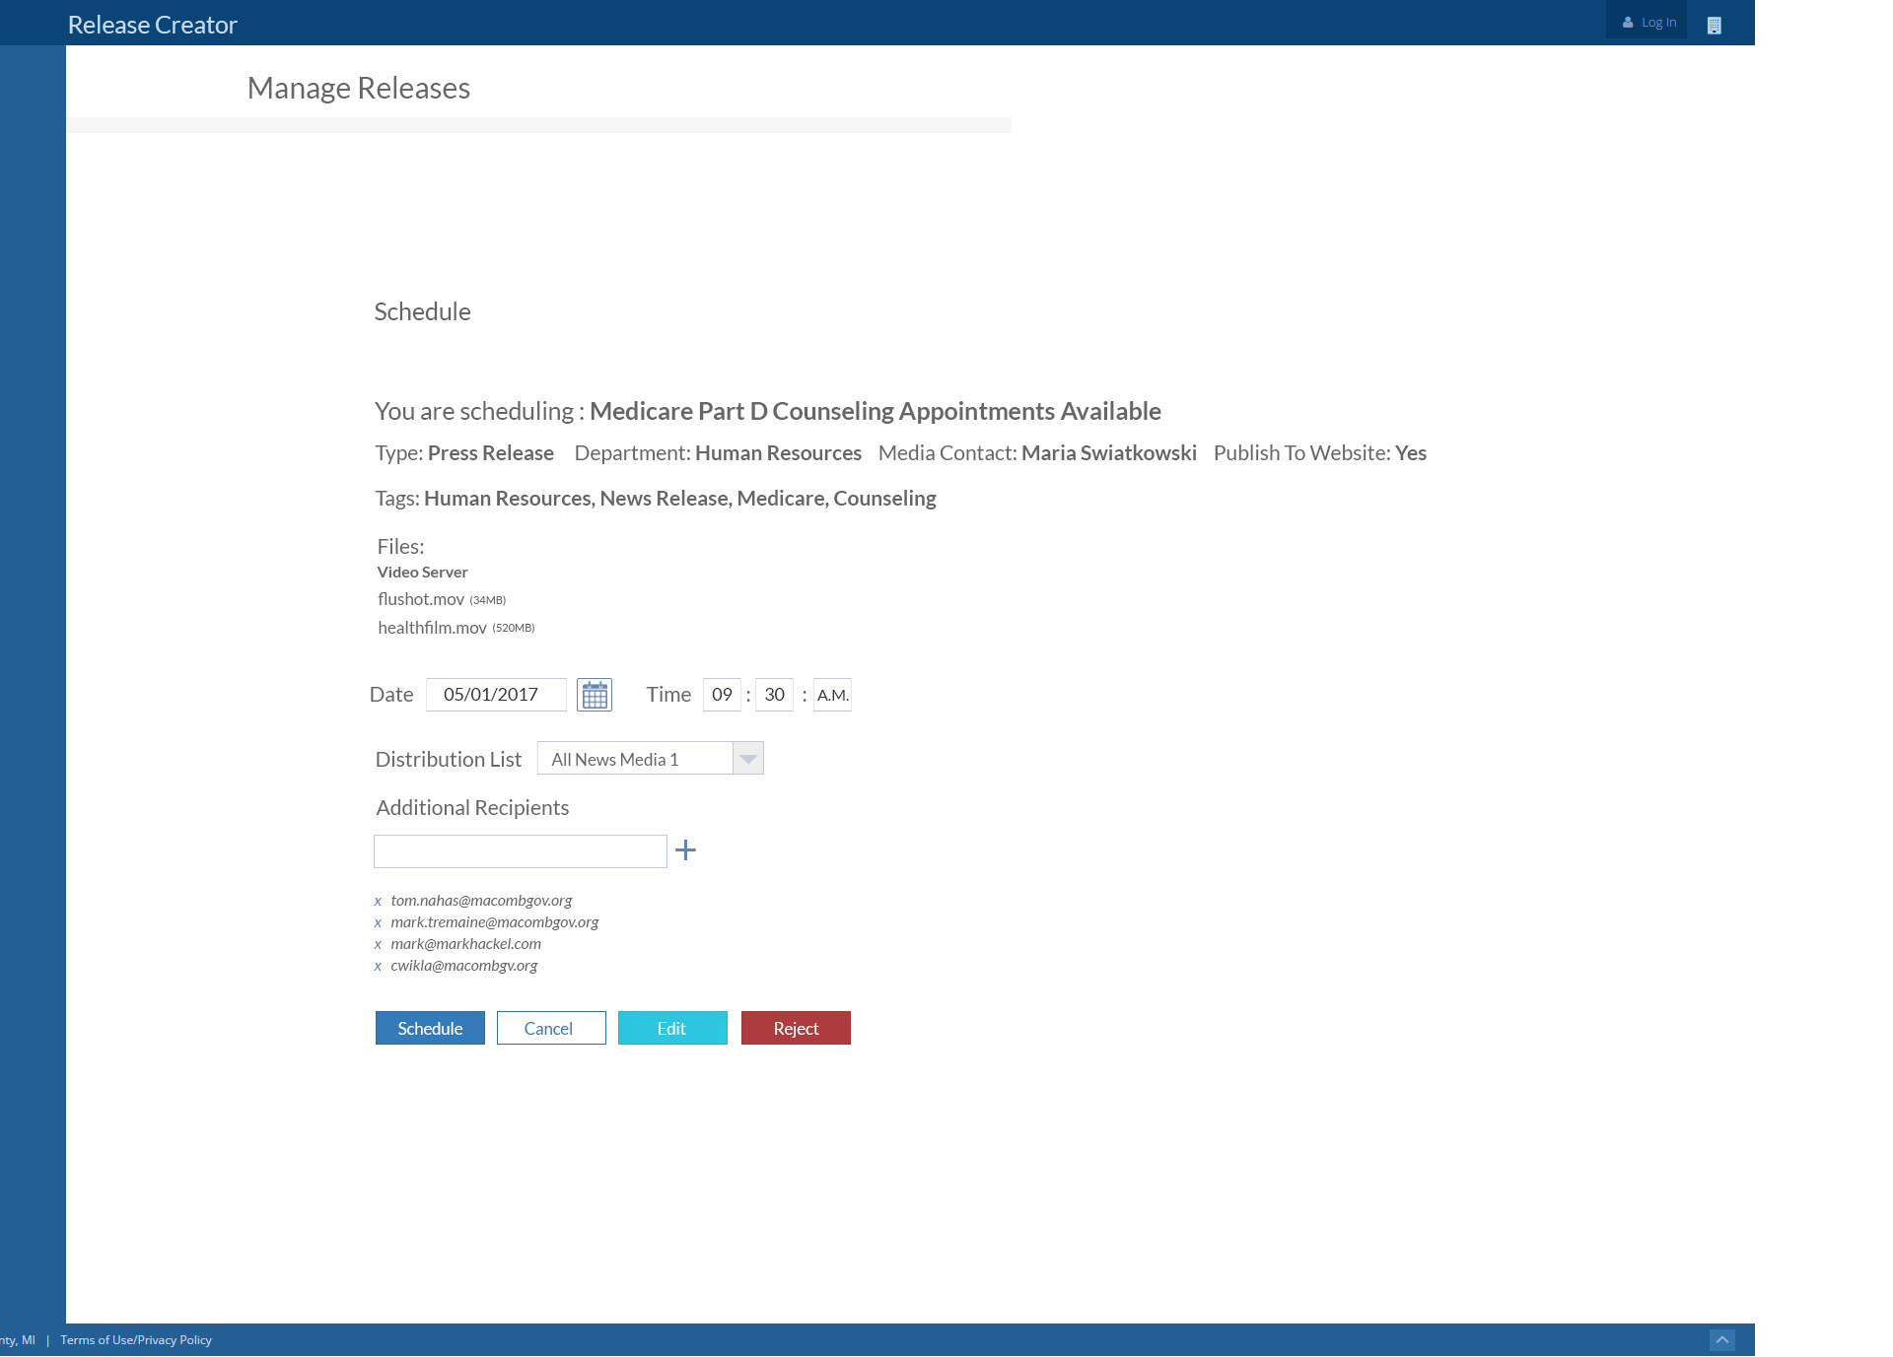Click the building icon in the header
Viewport: 1893px width, 1357px height.
coord(1714,26)
